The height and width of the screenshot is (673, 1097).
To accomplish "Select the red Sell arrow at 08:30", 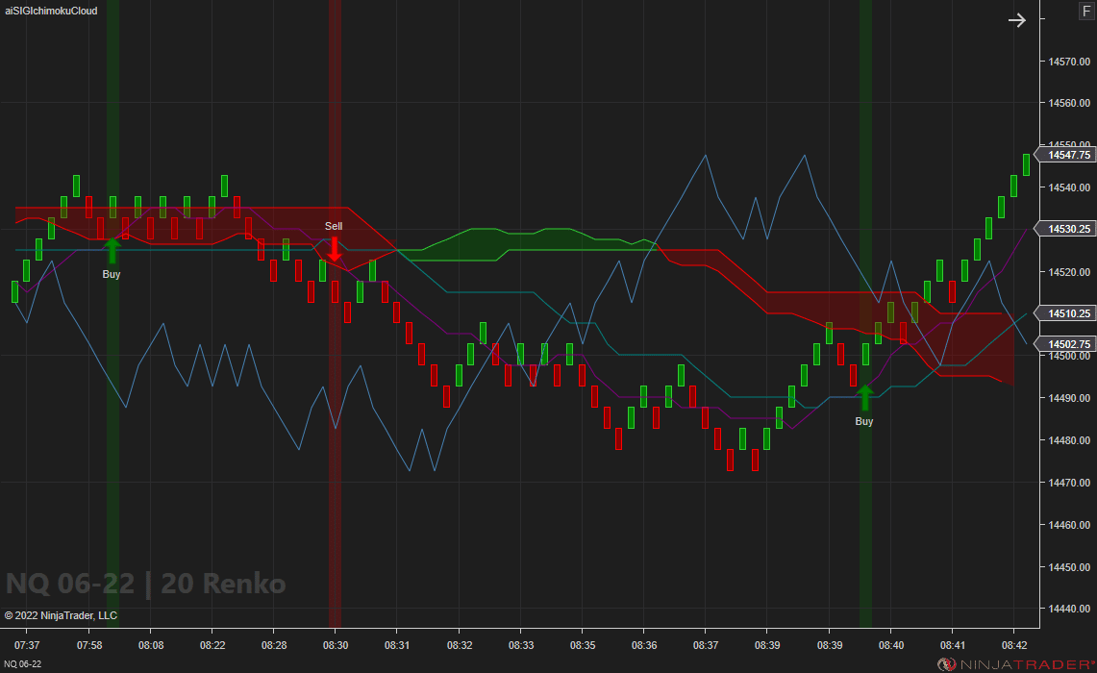I will (334, 248).
